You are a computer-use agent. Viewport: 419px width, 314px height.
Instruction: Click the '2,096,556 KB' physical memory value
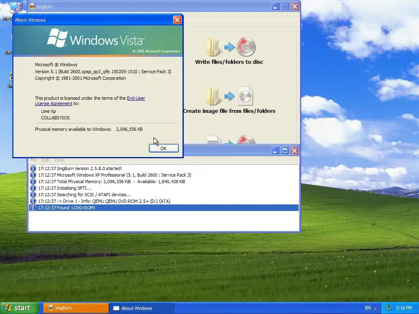(x=129, y=129)
